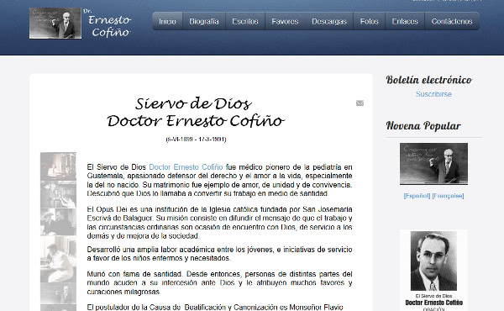
Task: Click the vertical photo strip beside the article
Action: click(58, 231)
